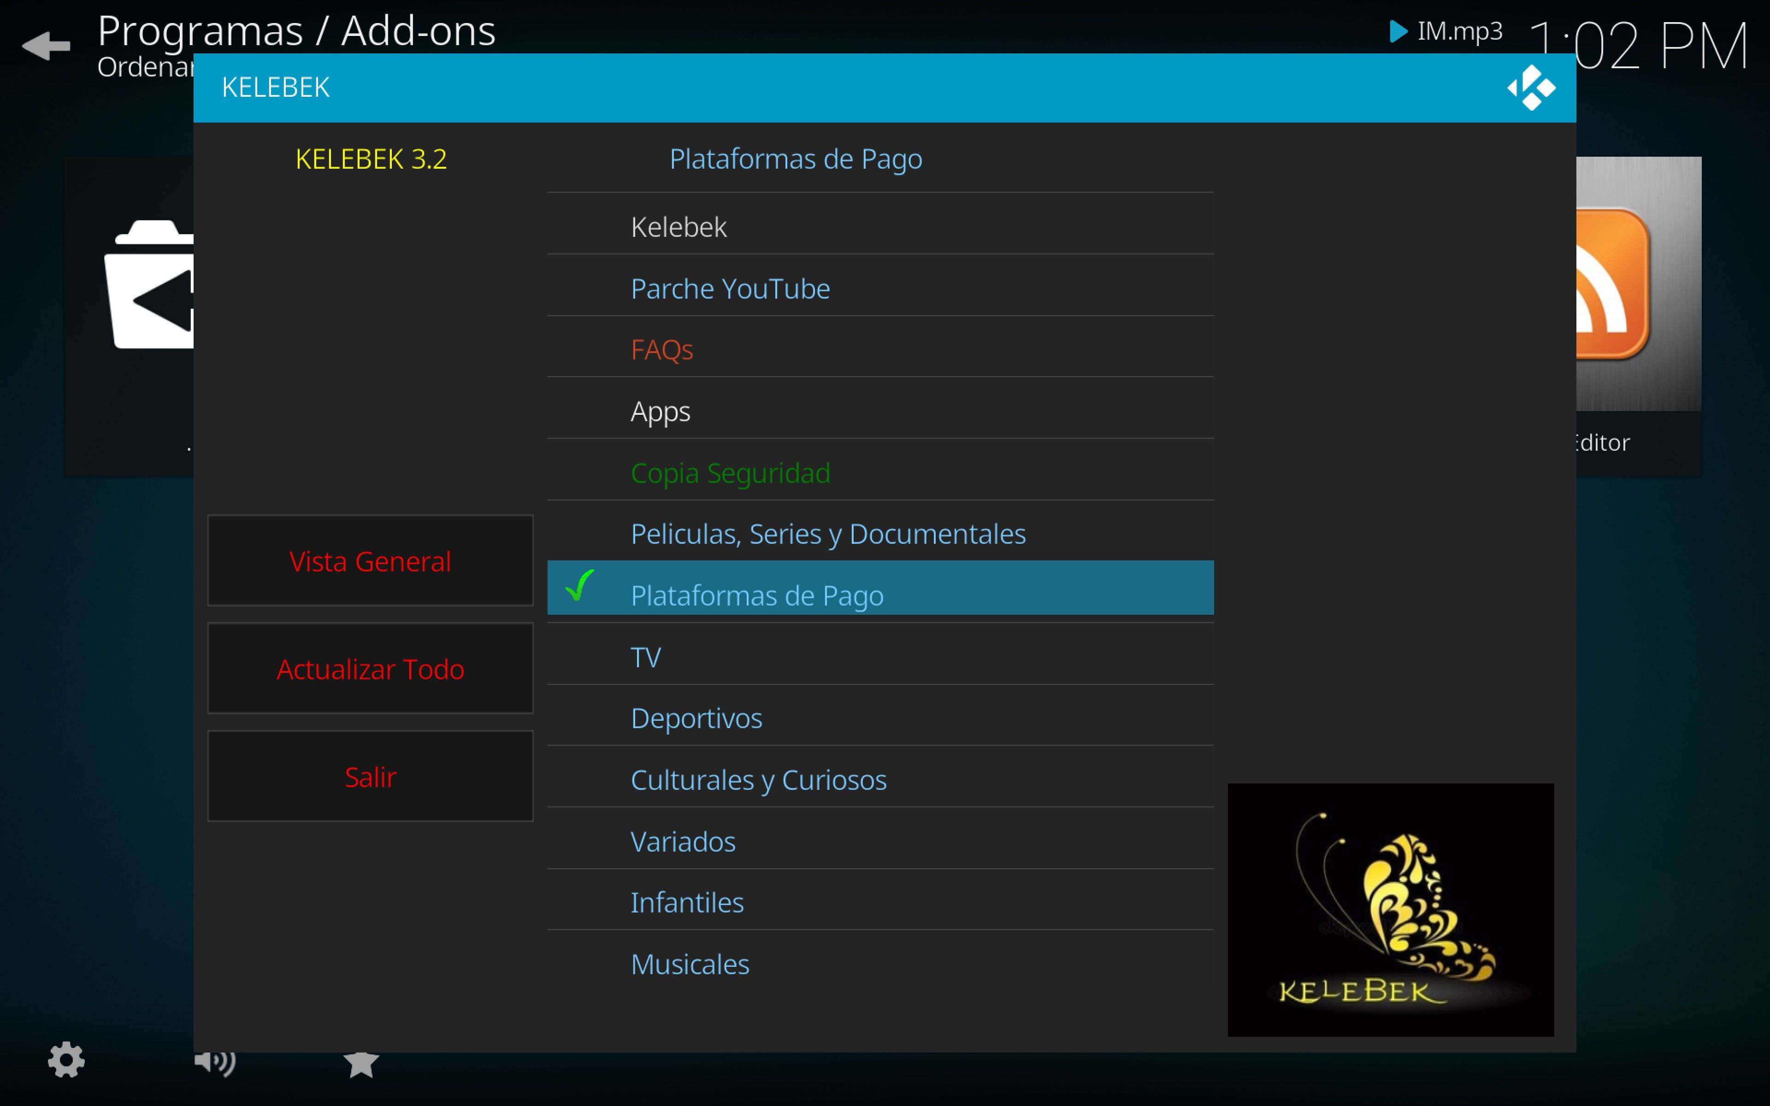Click the KELEBEK 3.2 version label

[x=371, y=159]
